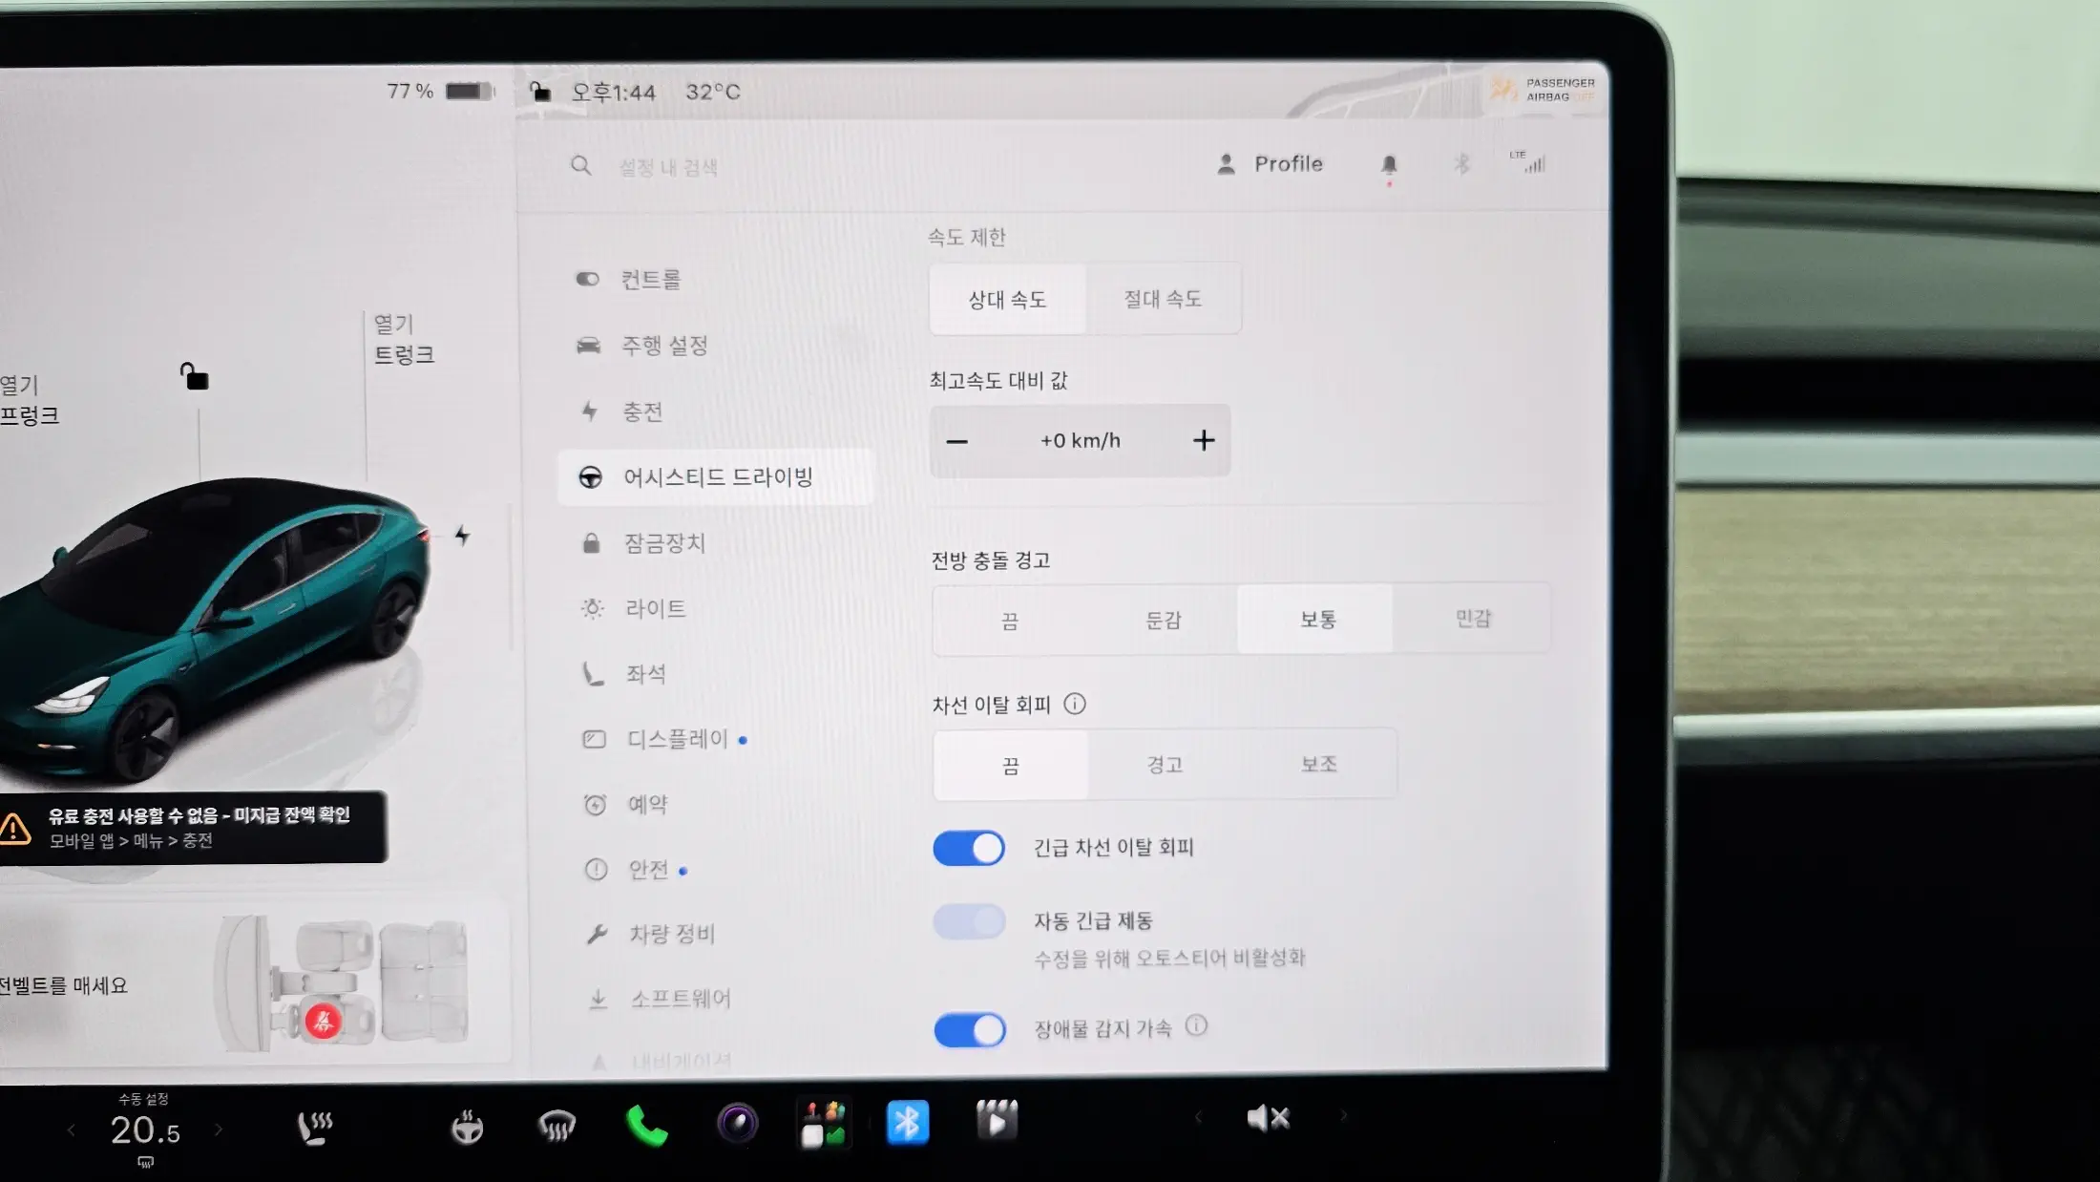Turn on the heated steering wheel

[467, 1128]
